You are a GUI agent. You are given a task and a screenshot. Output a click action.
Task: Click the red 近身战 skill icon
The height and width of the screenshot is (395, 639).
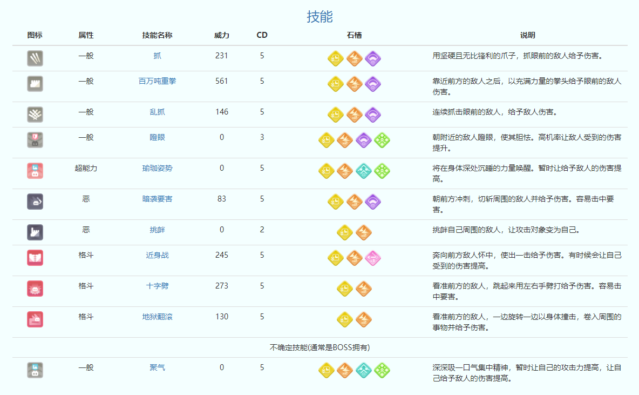(x=35, y=258)
